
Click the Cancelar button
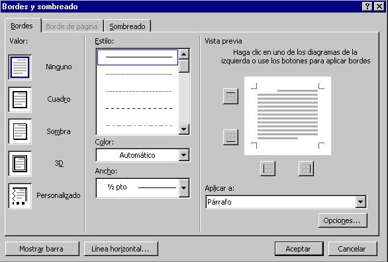click(352, 249)
